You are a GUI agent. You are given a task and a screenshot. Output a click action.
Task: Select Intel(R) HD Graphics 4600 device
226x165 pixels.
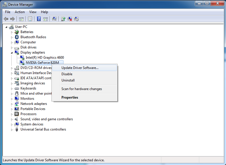(45, 58)
